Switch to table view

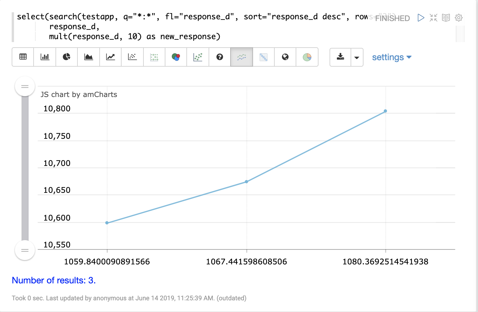23,57
